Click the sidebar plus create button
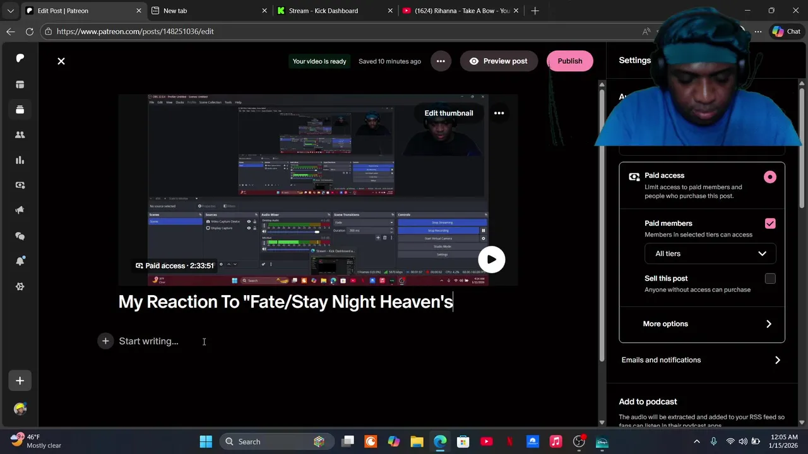Screen dimensions: 808x454 click(x=20, y=381)
